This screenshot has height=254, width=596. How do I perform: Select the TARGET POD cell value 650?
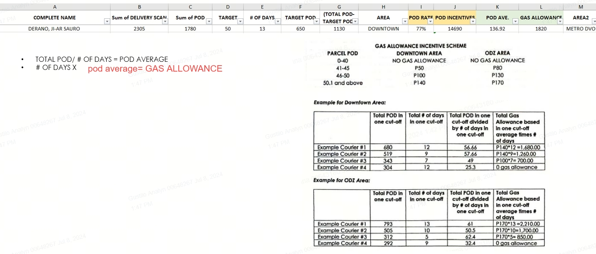coord(301,29)
